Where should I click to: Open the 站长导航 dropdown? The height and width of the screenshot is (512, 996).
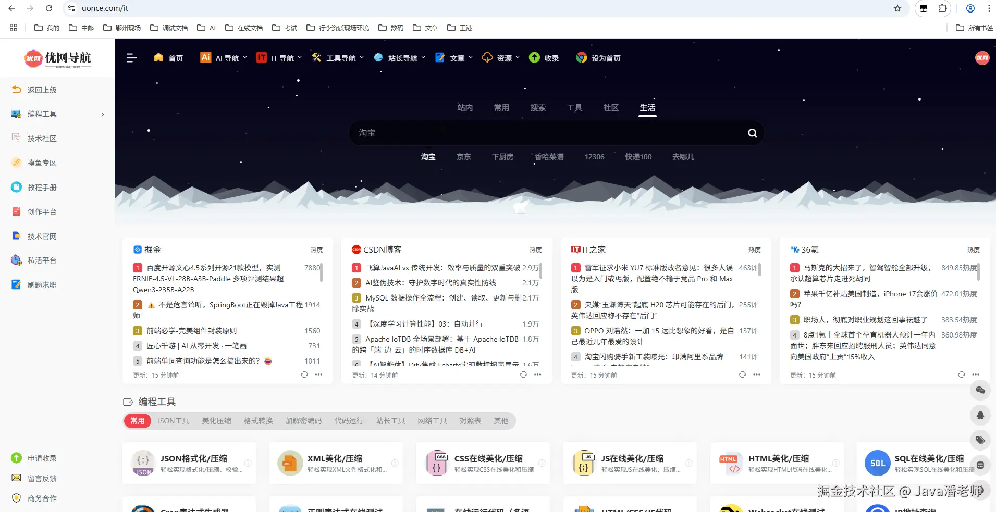pyautogui.click(x=399, y=57)
